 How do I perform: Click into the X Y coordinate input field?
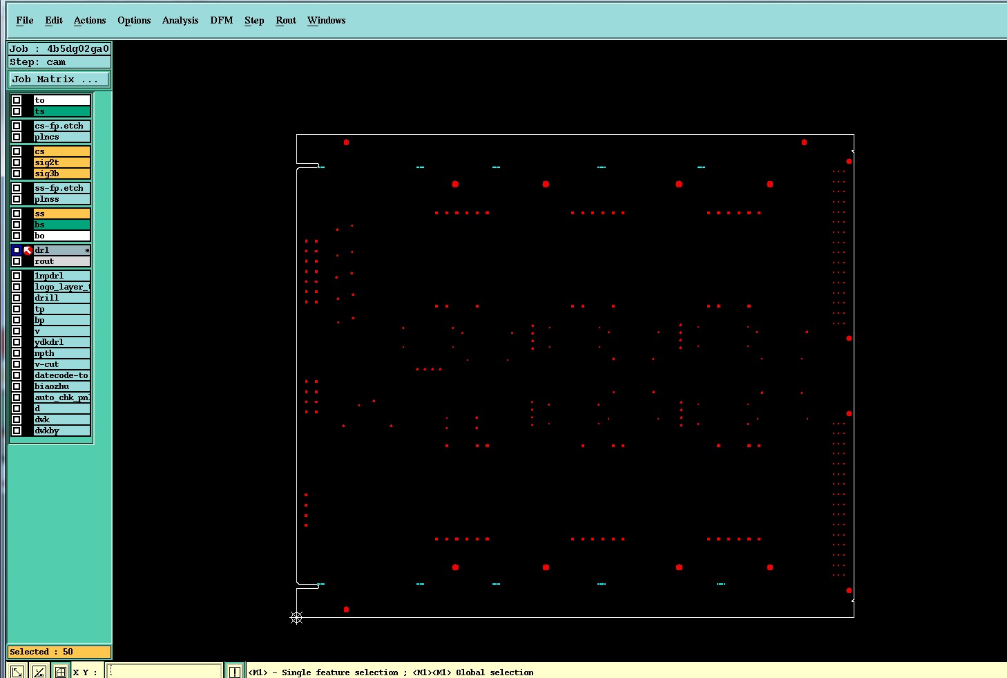[x=164, y=671]
